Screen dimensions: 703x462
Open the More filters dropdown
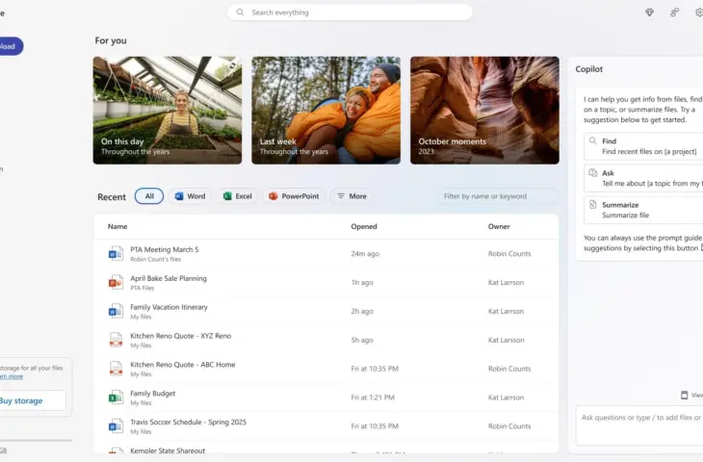(x=351, y=196)
